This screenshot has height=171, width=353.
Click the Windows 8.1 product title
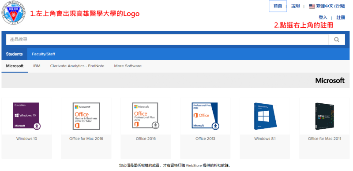tap(265, 138)
